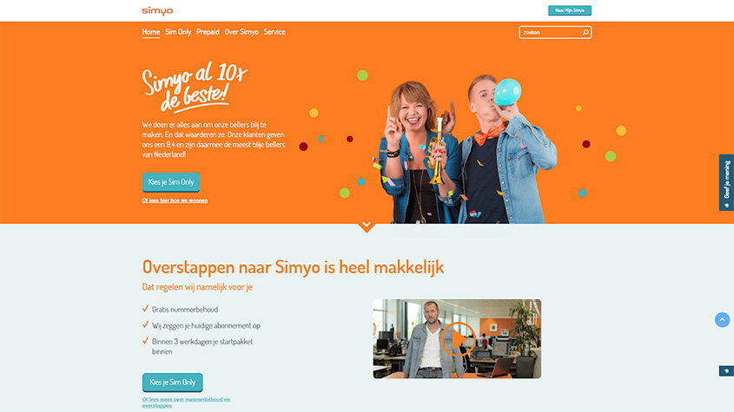The width and height of the screenshot is (734, 412).
Task: Click the Naar Mijn Simyo button
Action: (570, 10)
